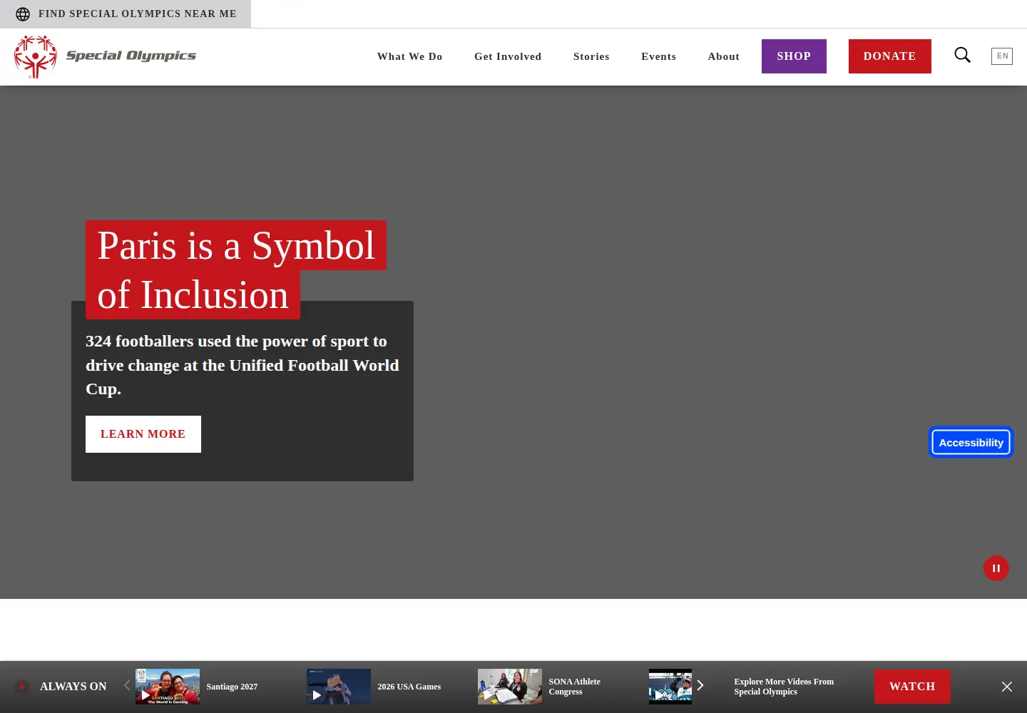Click the 2026 USA Games title
Image resolution: width=1027 pixels, height=713 pixels.
409,687
